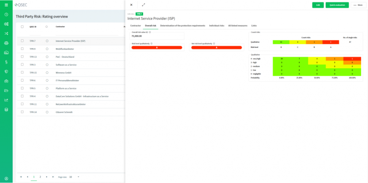Switch to the Individual risks tab
This screenshot has width=368, height=183.
[x=217, y=26]
